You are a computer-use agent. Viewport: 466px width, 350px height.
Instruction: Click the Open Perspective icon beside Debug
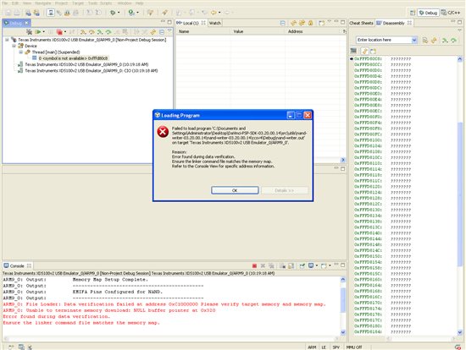tap(413, 13)
